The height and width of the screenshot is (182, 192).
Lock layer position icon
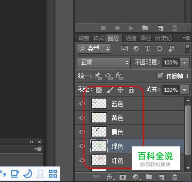tap(120, 90)
